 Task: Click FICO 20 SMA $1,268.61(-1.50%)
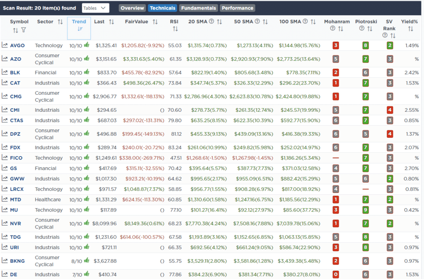pos(206,158)
